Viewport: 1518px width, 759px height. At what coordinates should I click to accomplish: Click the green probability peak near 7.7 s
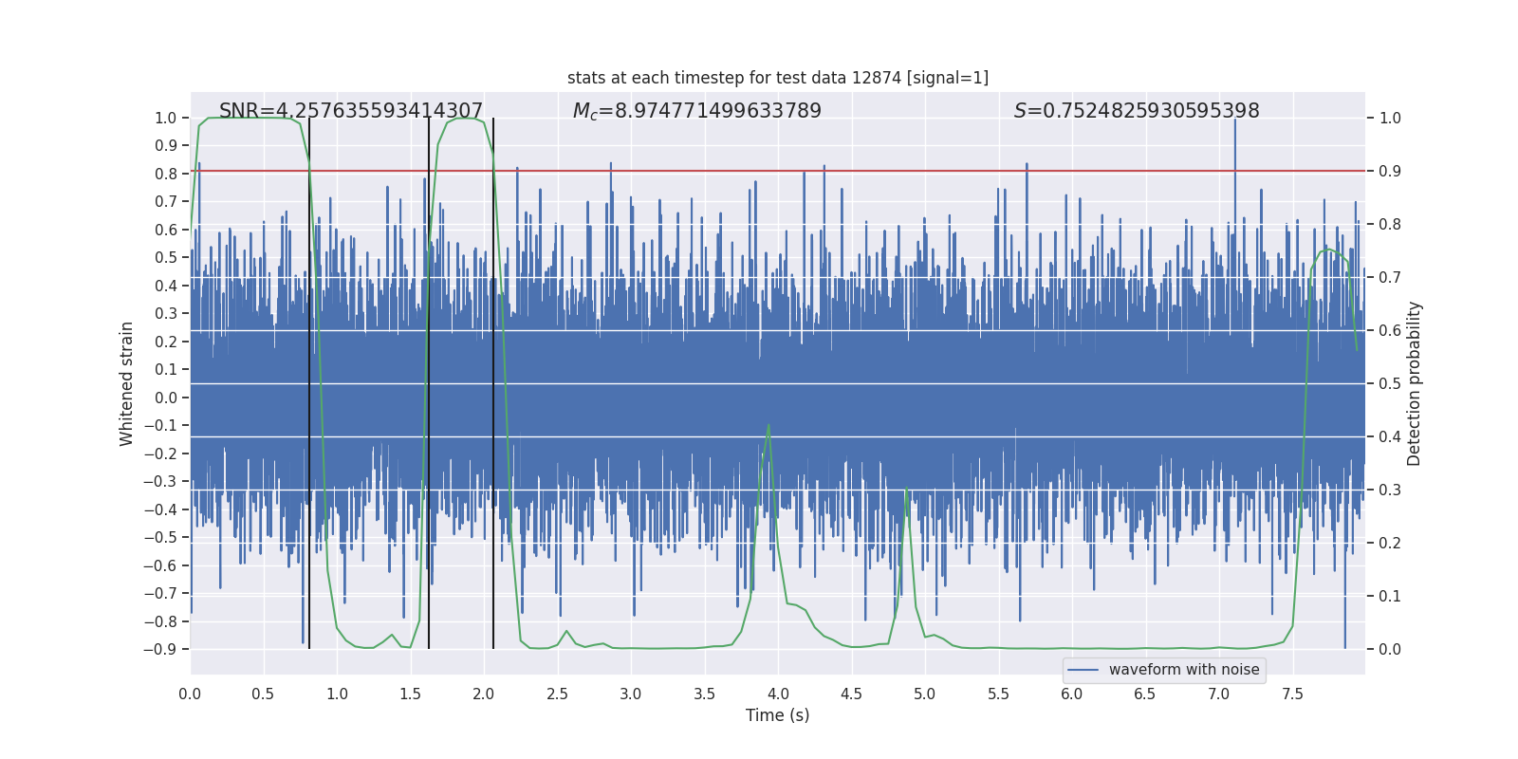pos(1329,250)
